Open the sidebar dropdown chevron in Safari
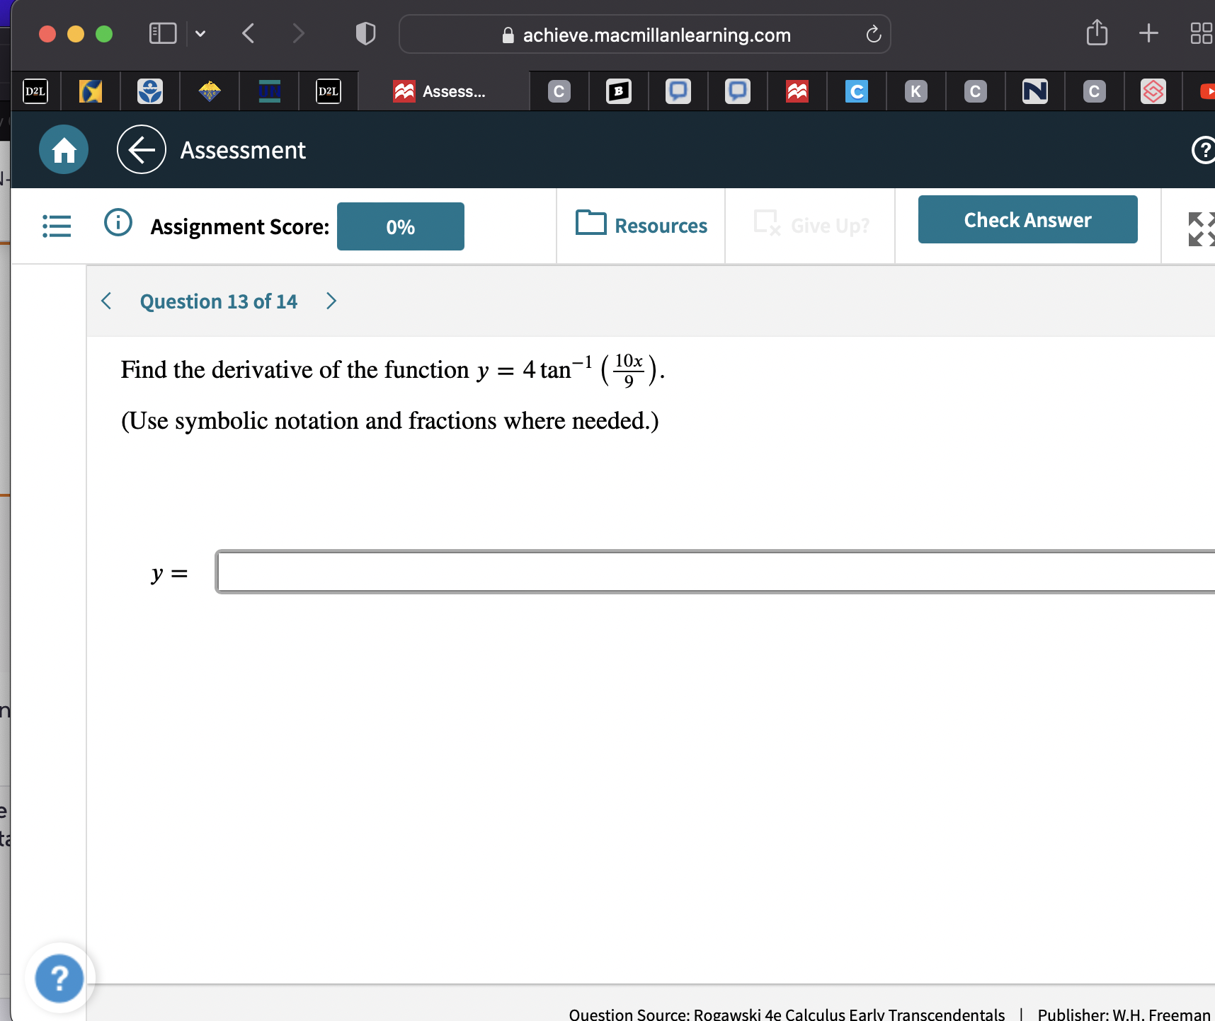 (200, 33)
